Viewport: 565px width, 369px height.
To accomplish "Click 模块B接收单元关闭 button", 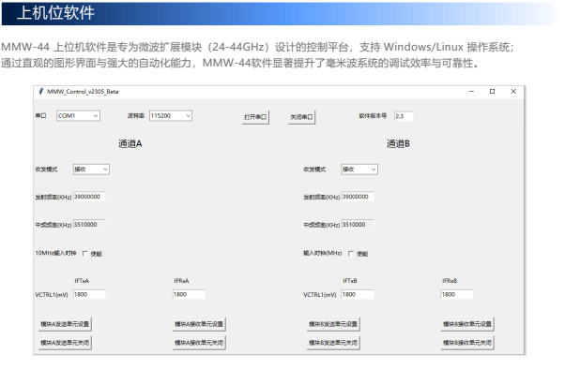I will (x=467, y=343).
